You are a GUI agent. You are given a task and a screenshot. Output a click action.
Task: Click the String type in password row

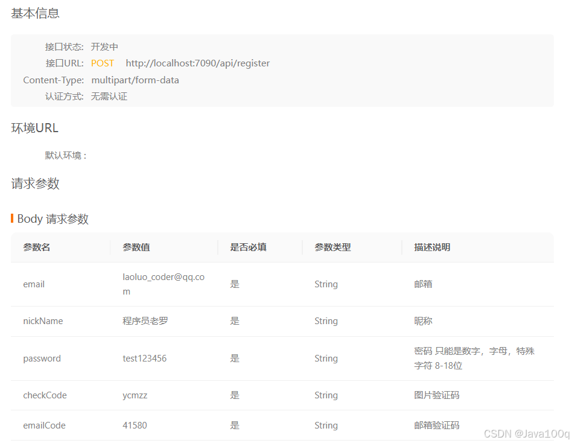pos(326,359)
